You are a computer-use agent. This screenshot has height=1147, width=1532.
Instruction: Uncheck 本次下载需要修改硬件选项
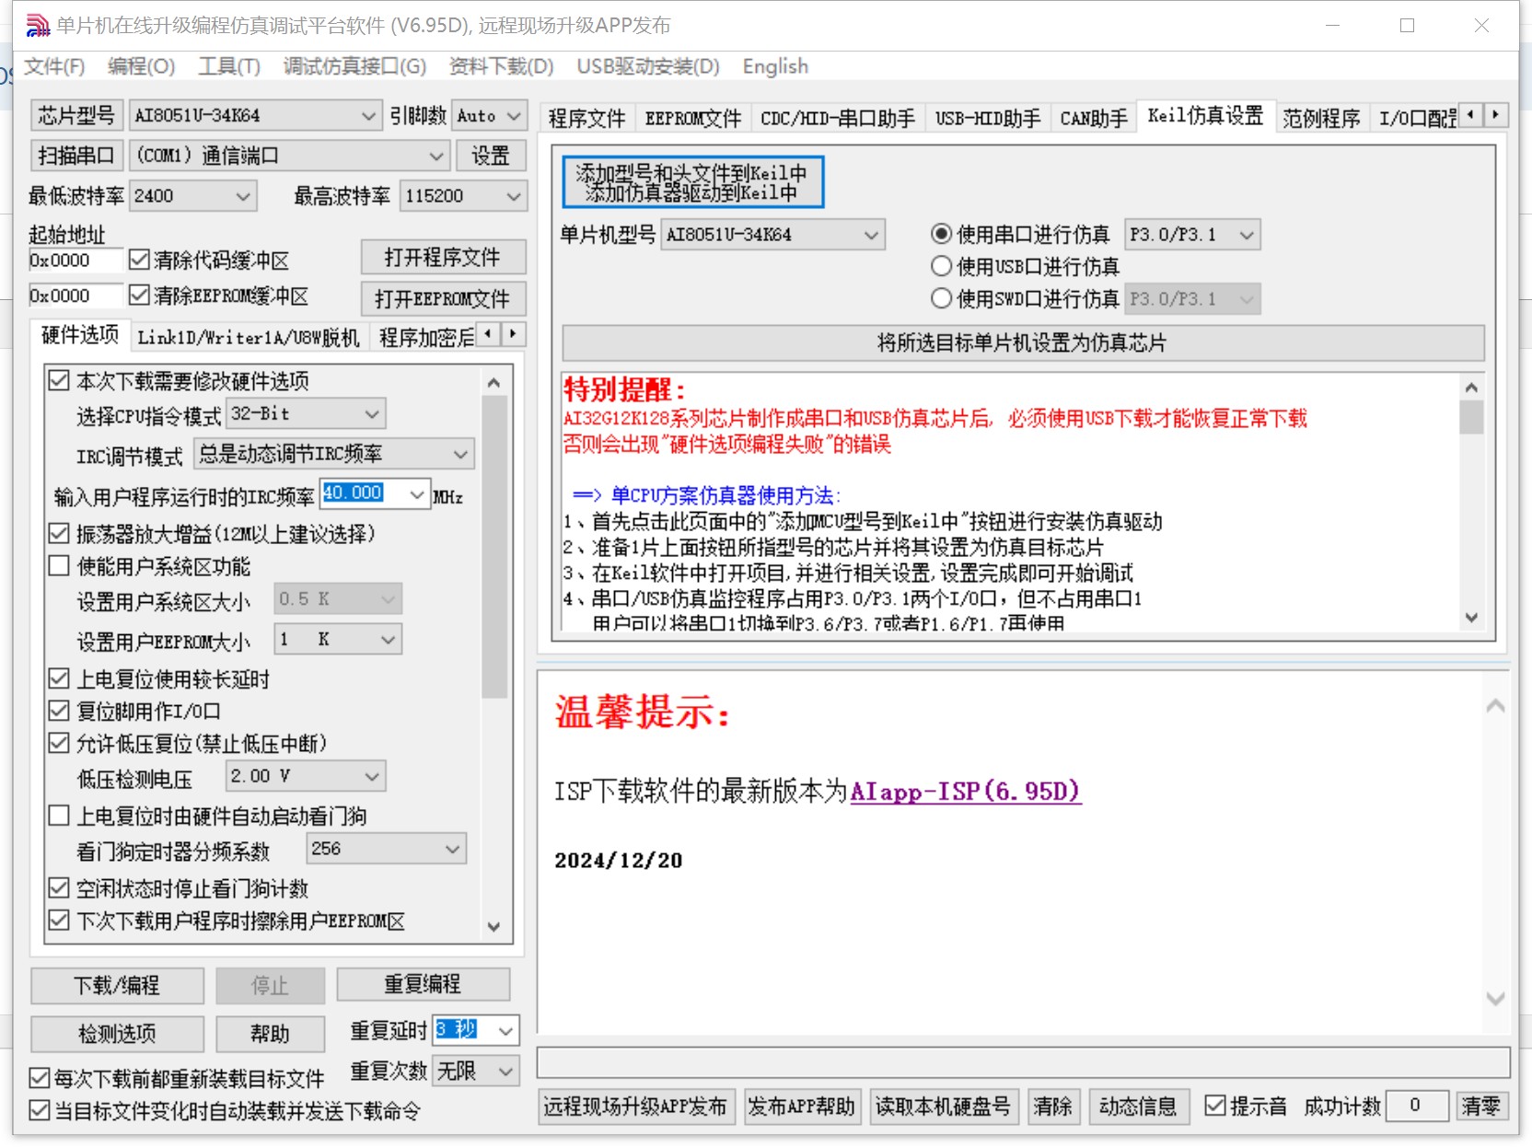[x=59, y=380]
